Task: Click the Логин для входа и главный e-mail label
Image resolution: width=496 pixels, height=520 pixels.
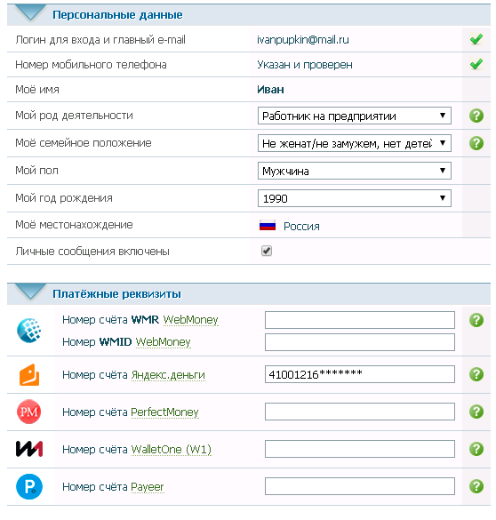Action: 100,40
